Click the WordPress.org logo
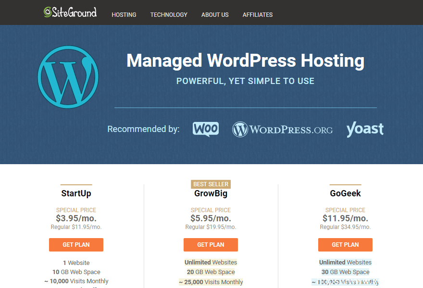Image resolution: width=423 pixels, height=288 pixels. click(282, 130)
